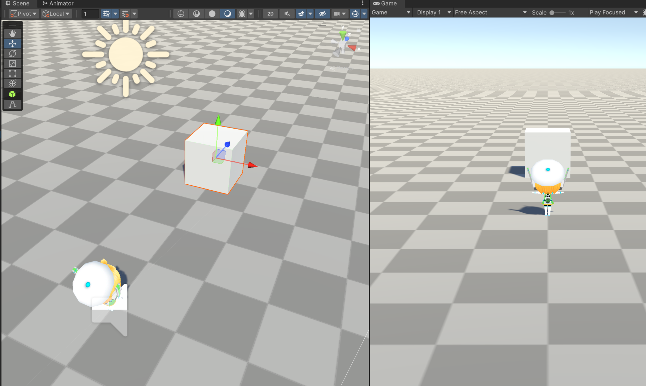
Task: Switch to the Rotate tool
Action: coord(12,54)
